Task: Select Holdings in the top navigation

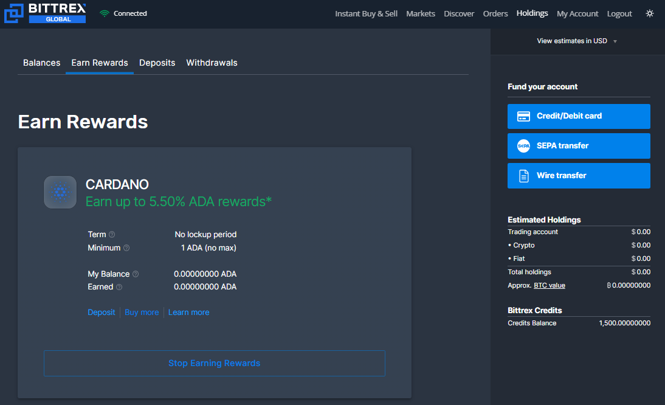Action: coord(532,13)
